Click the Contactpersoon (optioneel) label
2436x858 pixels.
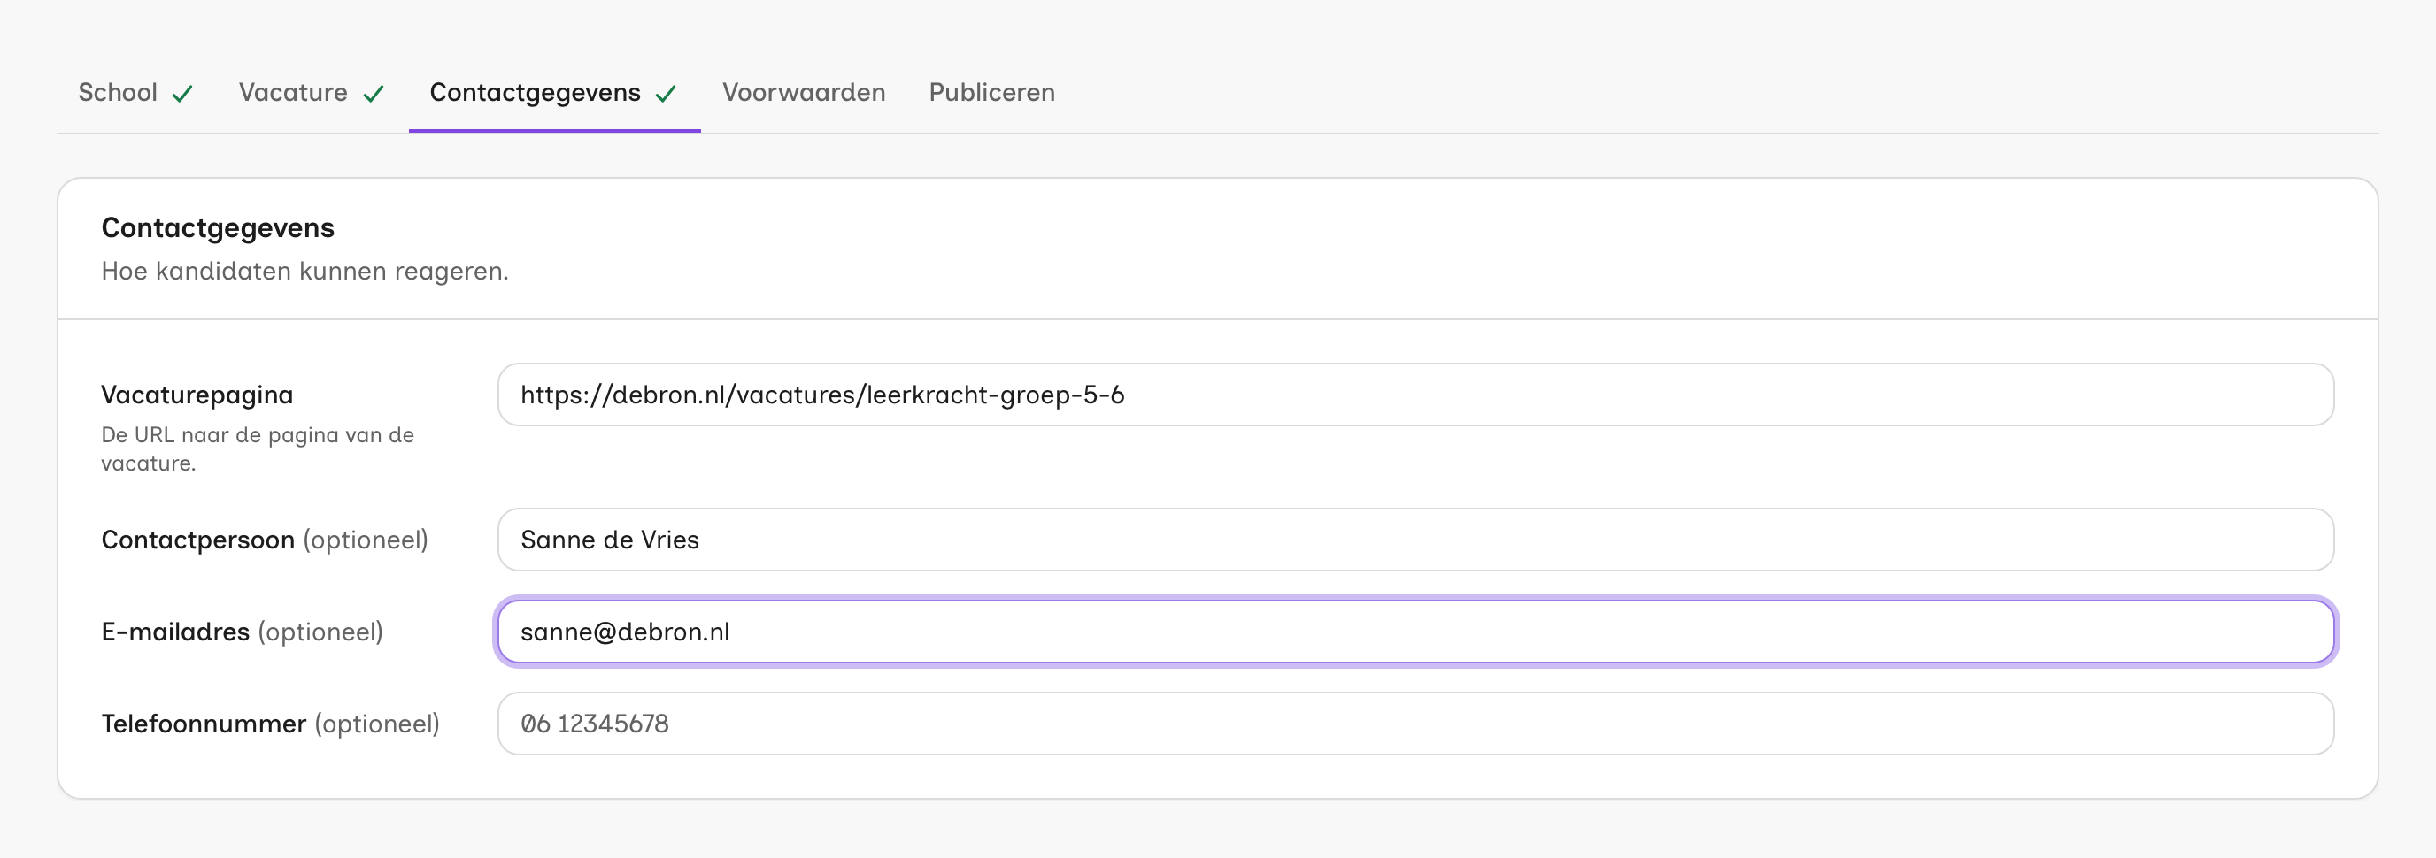click(265, 540)
